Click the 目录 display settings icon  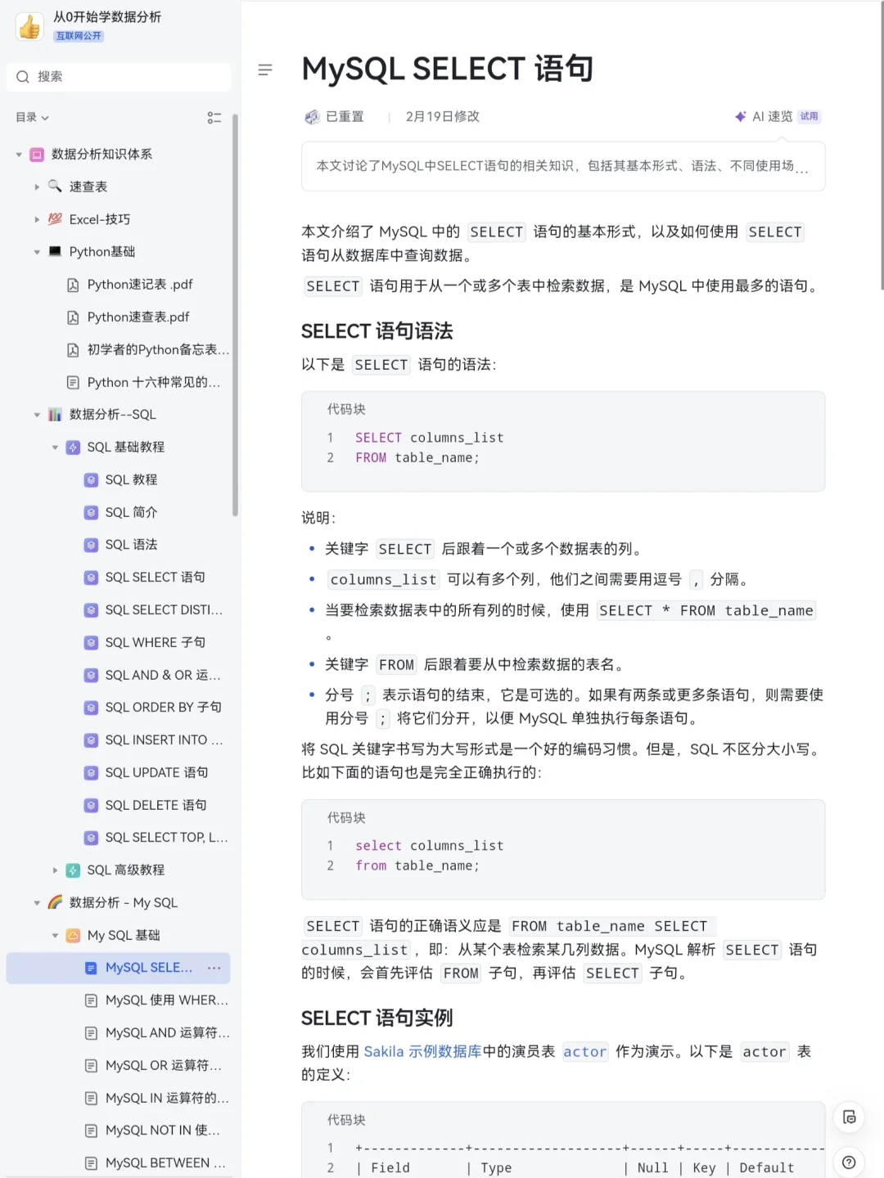pos(214,118)
